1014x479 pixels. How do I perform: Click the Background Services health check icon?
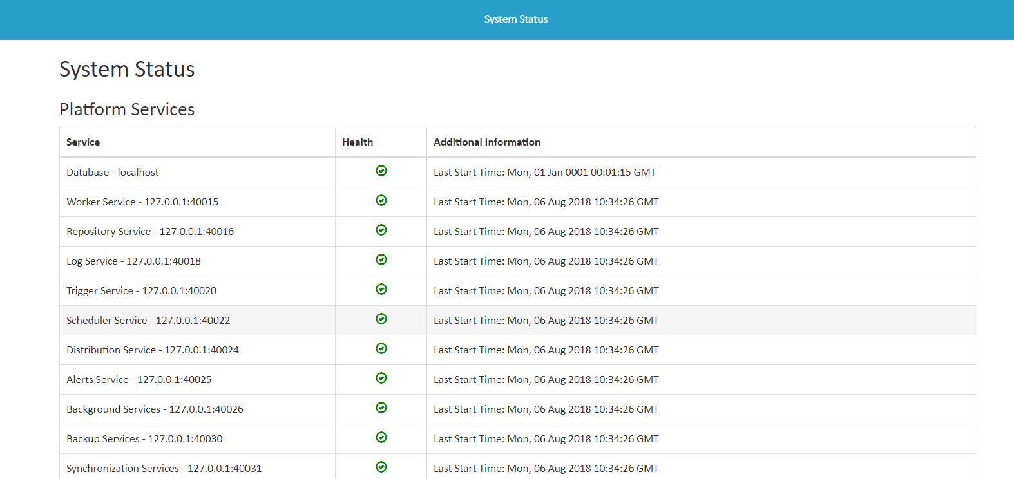pyautogui.click(x=381, y=408)
